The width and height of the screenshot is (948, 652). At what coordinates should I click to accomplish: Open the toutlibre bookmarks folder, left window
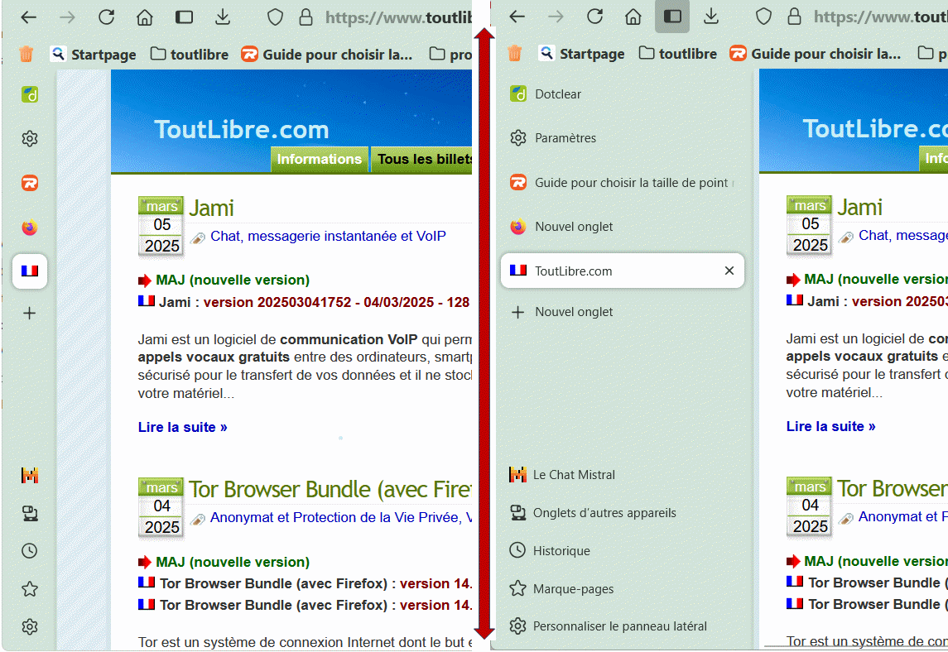[x=190, y=55]
